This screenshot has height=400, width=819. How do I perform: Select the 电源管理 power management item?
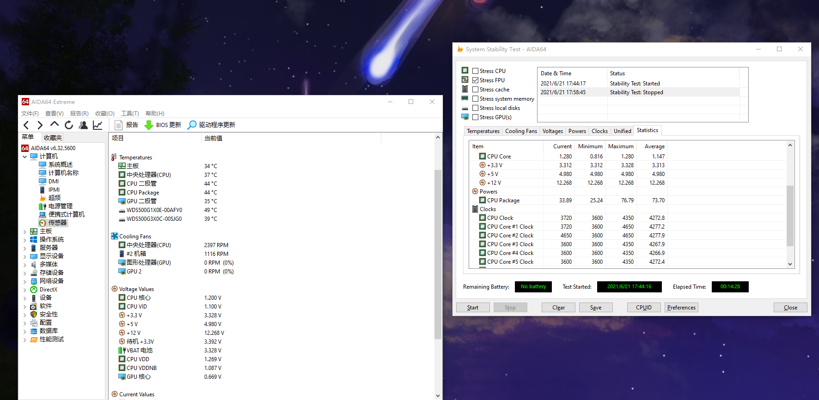click(x=61, y=206)
